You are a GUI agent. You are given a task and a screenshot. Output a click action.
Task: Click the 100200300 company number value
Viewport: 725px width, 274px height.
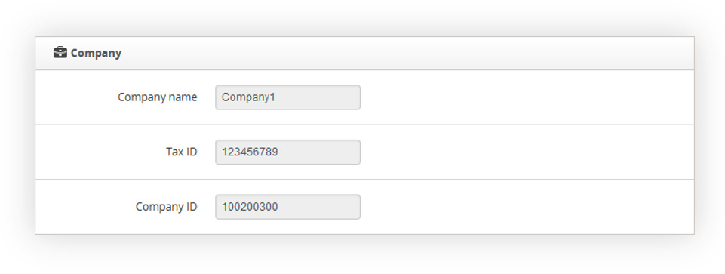[250, 206]
